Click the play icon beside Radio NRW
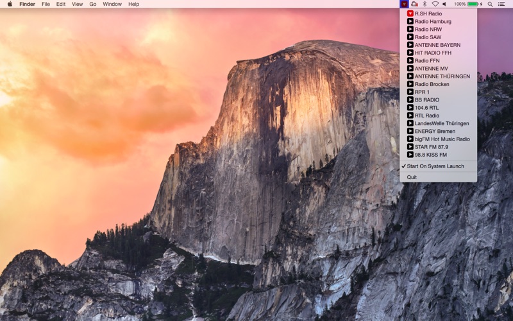This screenshot has width=513, height=321. (x=410, y=29)
